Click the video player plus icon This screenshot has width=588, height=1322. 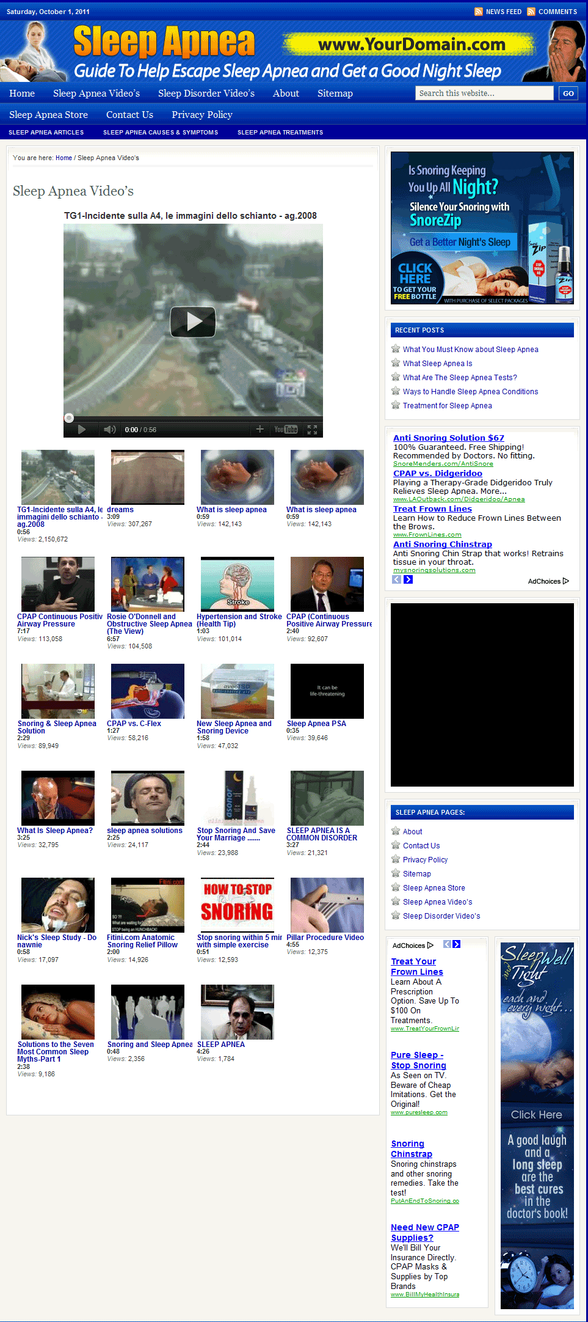[260, 430]
